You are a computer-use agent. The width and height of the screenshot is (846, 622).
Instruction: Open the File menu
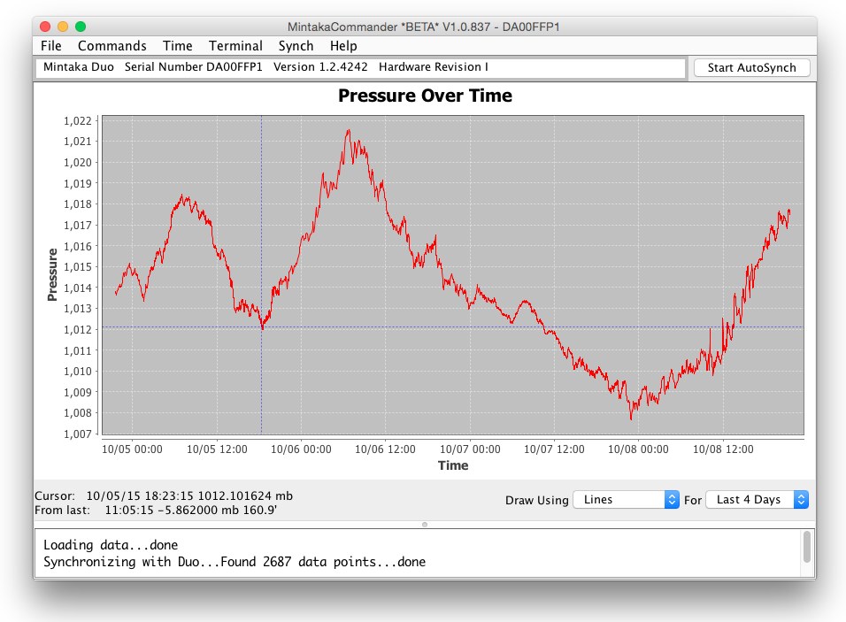51,46
